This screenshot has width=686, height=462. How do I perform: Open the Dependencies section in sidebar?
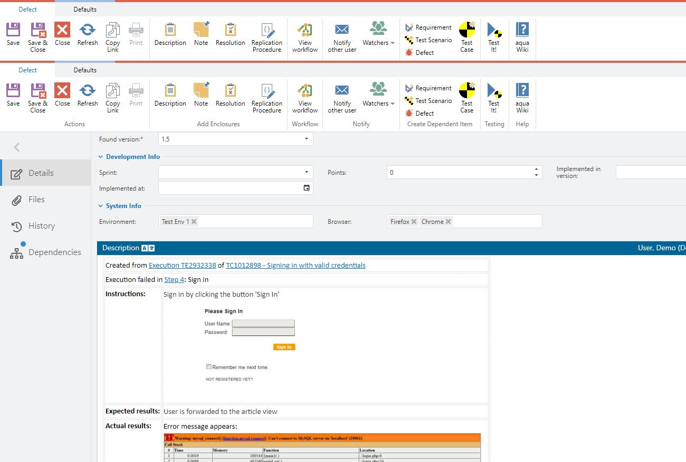(54, 252)
